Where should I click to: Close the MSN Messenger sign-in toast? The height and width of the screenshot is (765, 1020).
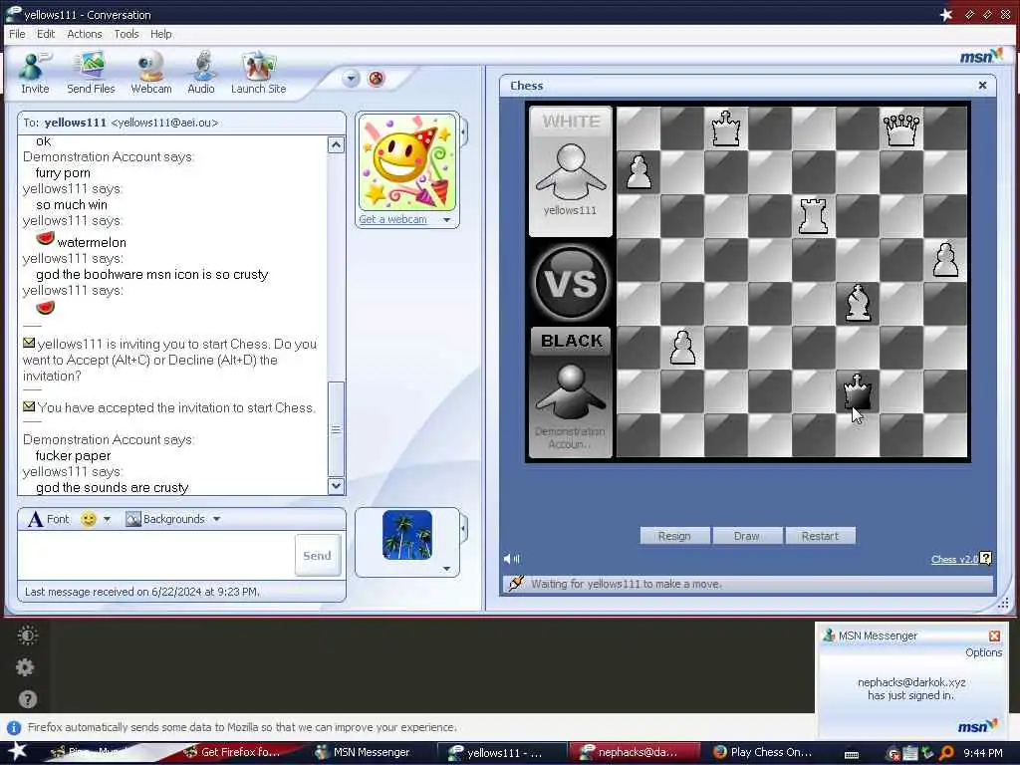(x=994, y=636)
